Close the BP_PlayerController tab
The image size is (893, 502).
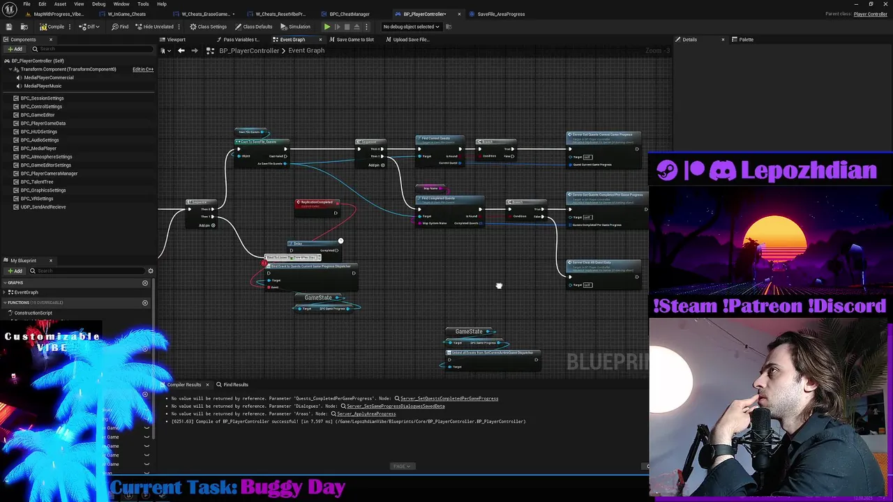tap(459, 14)
